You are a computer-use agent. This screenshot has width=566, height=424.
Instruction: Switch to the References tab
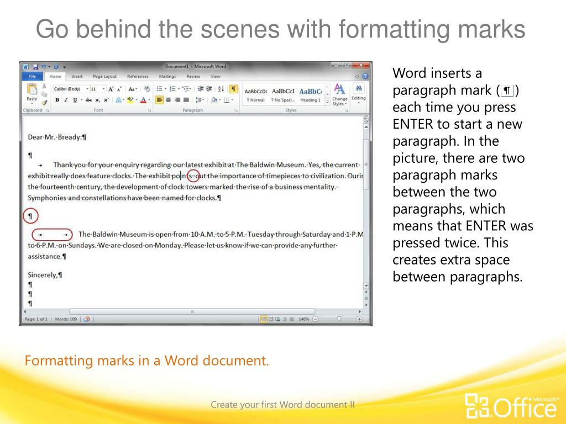tap(138, 76)
